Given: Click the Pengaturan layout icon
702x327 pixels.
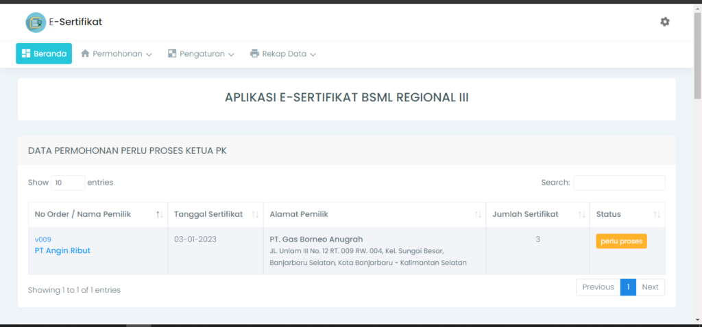Looking at the screenshot, I should 172,53.
